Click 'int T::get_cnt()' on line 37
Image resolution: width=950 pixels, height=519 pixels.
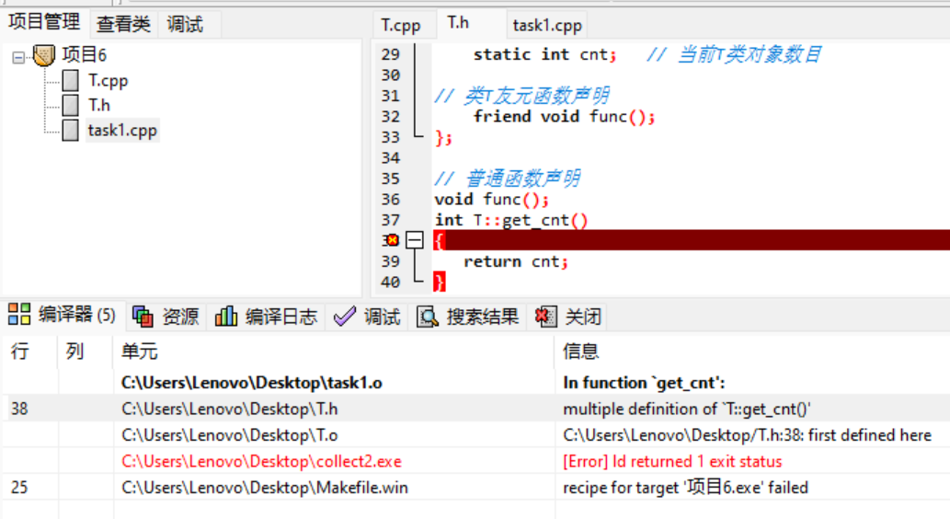point(511,220)
